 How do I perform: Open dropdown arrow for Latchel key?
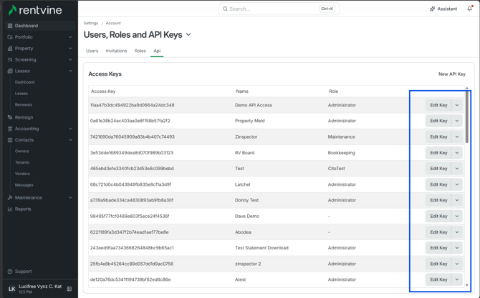coord(457,184)
